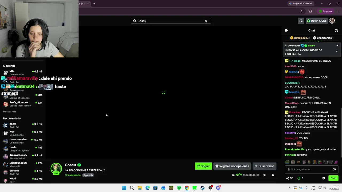
Task: Click the Suscribirse button
Action: click(x=265, y=166)
